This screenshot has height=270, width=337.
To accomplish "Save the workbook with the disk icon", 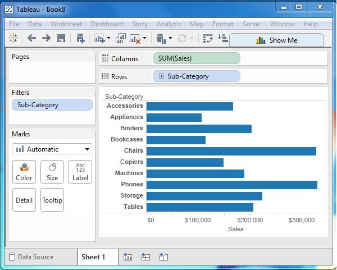I will (x=61, y=38).
